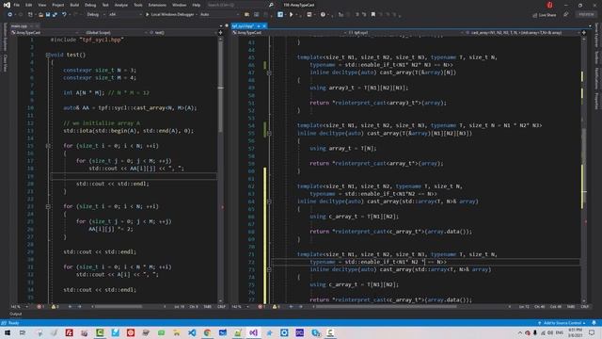The width and height of the screenshot is (602, 339).
Task: Click the notifications bell in status bar
Action: (x=594, y=323)
